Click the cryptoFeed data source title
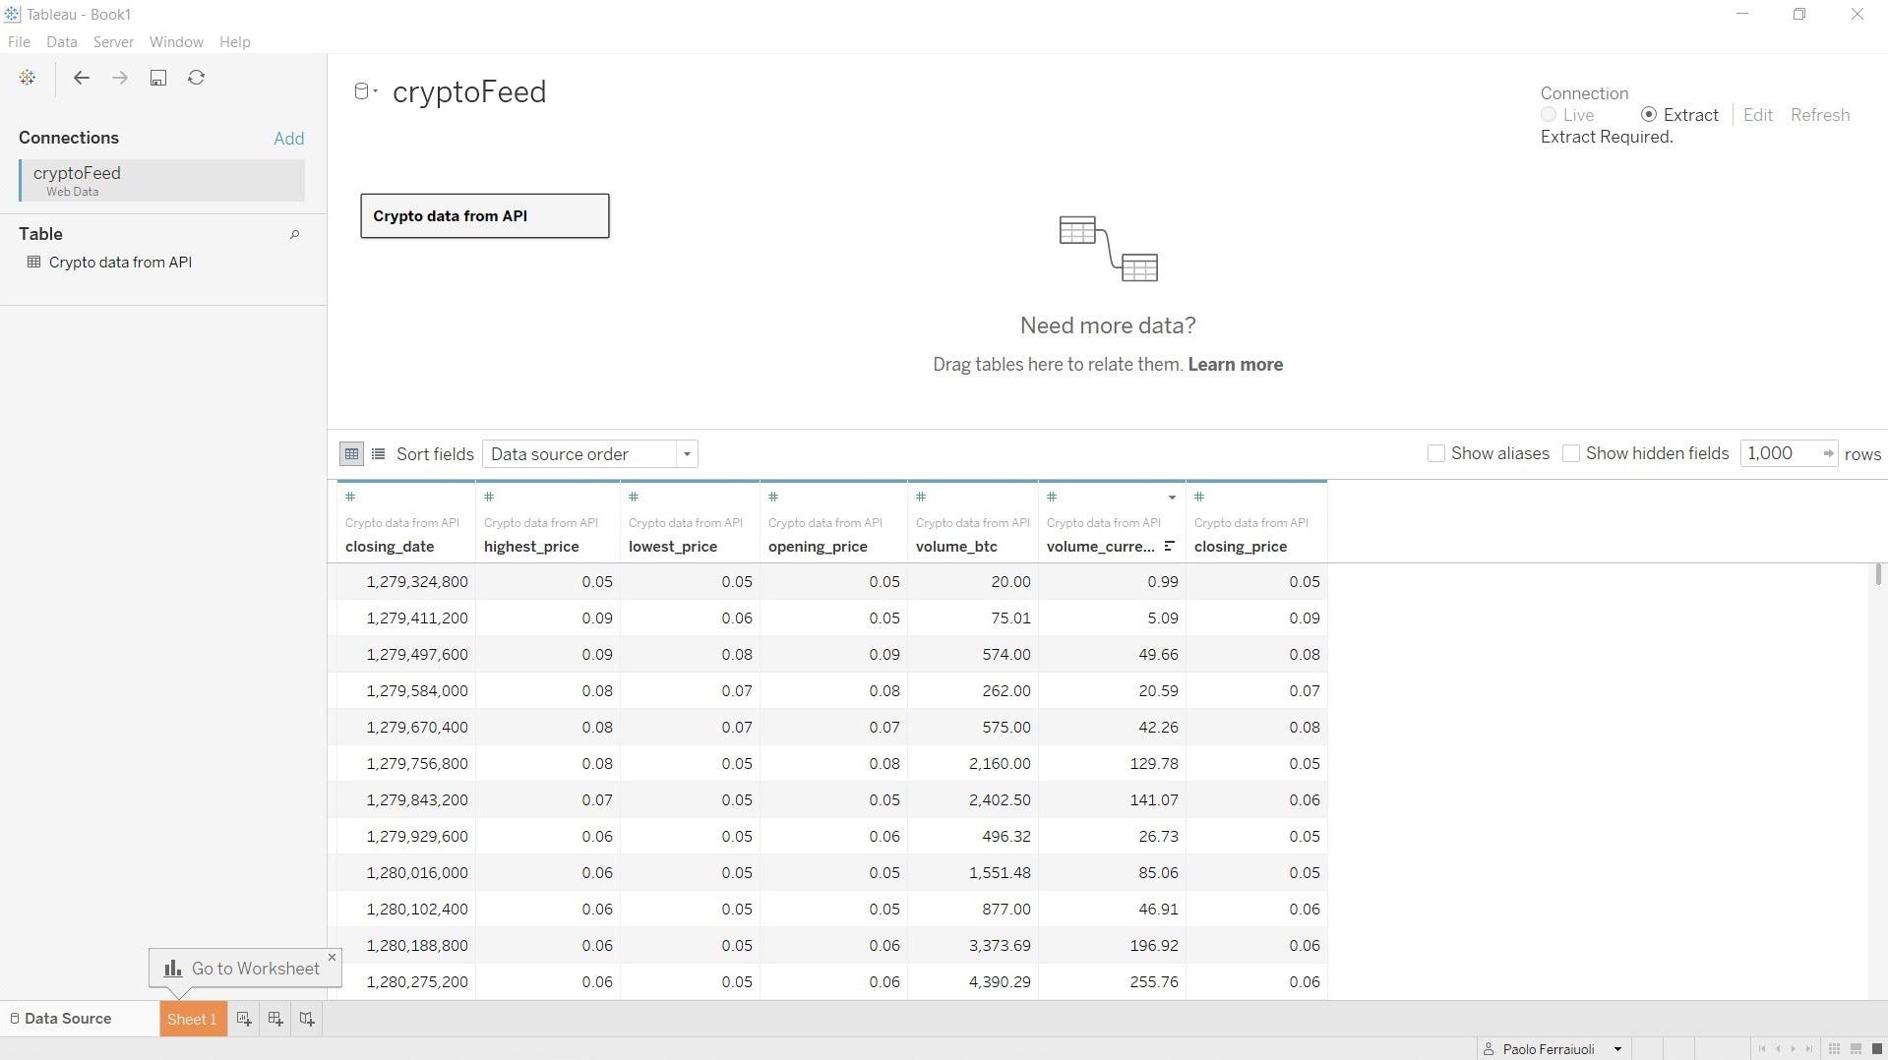The image size is (1888, 1060). click(x=469, y=91)
